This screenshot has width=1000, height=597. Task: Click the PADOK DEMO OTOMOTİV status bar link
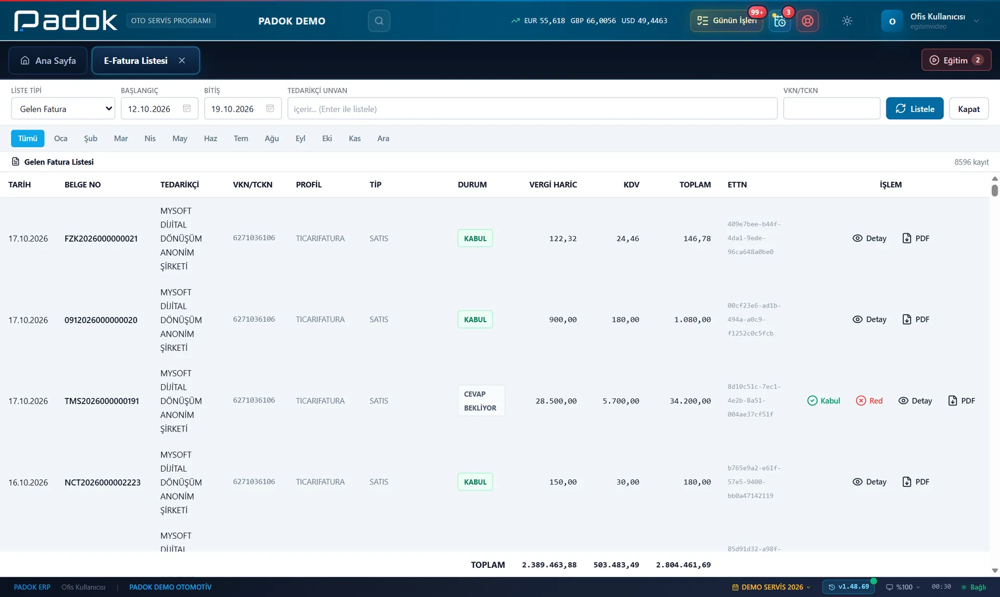click(170, 587)
